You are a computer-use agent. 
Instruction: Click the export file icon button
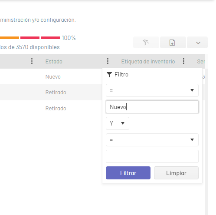(x=173, y=43)
